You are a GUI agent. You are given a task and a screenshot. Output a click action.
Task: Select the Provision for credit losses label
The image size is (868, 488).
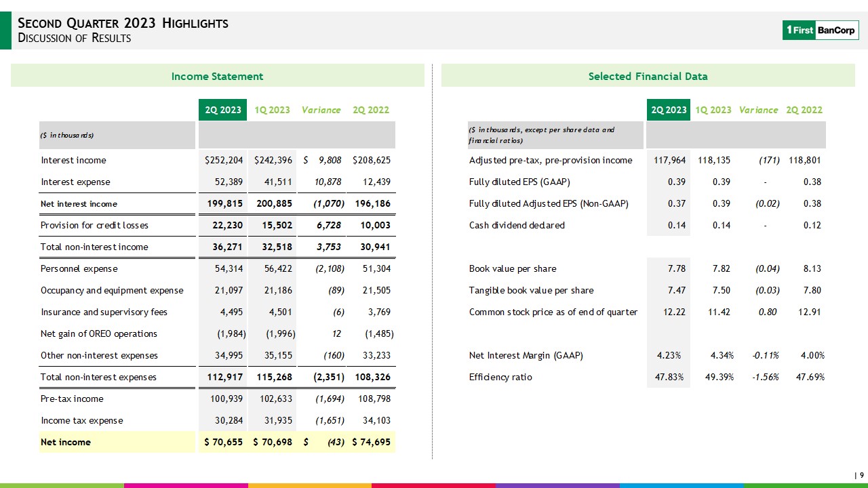[94, 225]
